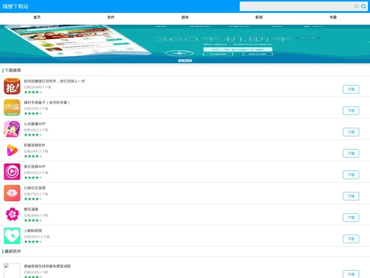Download 小蝌蚪视频

click(351, 239)
